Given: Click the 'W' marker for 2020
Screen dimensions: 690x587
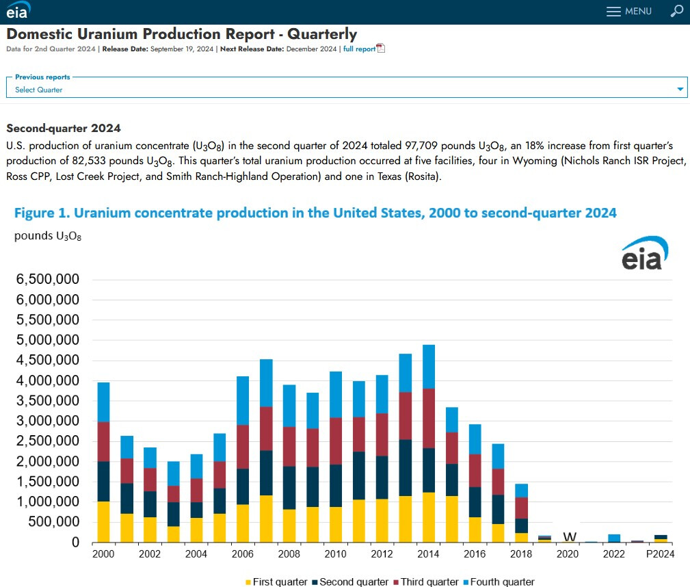Looking at the screenshot, I should click(570, 536).
